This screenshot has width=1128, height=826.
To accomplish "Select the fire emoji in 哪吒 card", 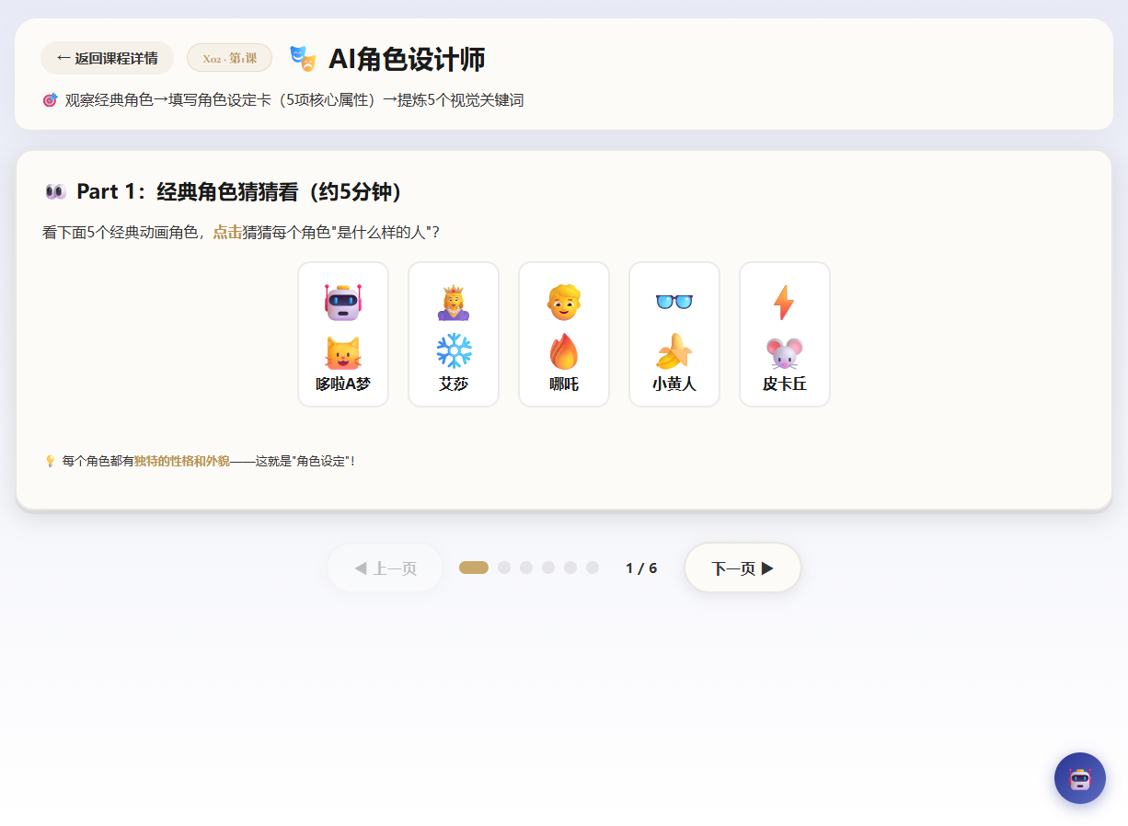I will tap(564, 351).
